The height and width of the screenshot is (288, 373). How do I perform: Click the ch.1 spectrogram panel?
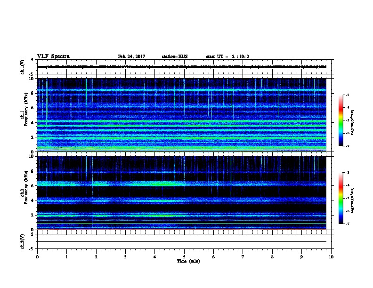(x=182, y=115)
